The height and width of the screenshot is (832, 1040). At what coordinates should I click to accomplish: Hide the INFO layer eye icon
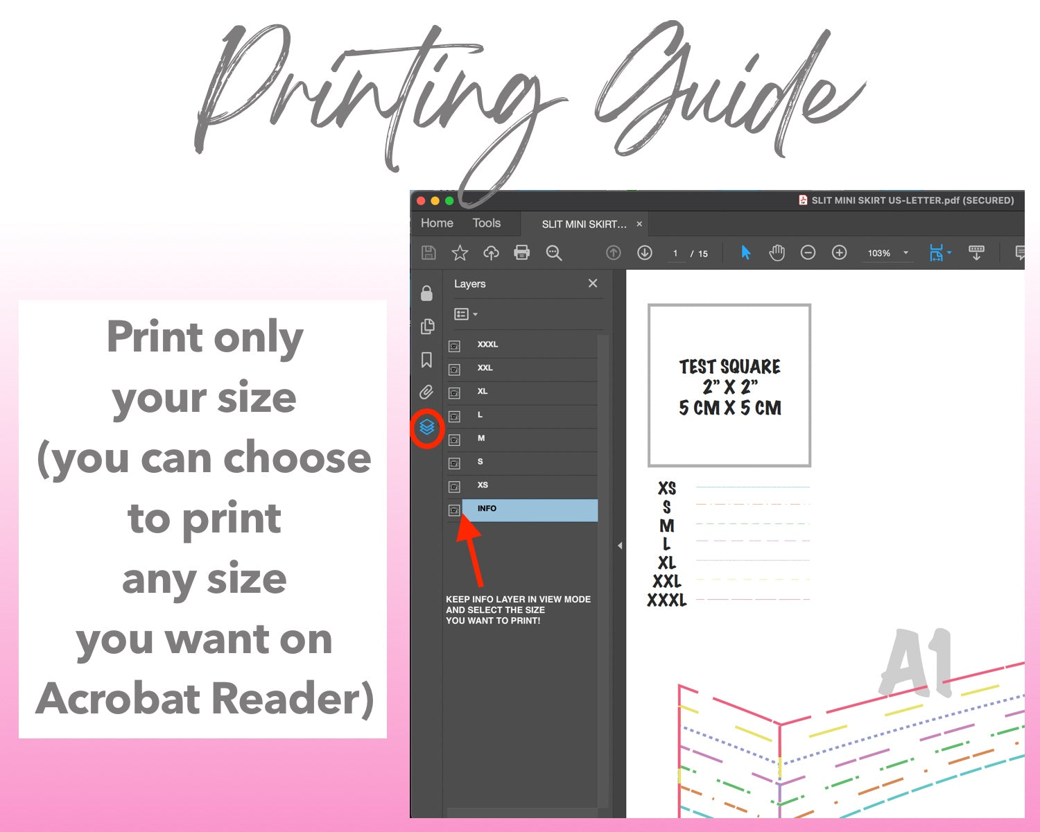point(454,510)
